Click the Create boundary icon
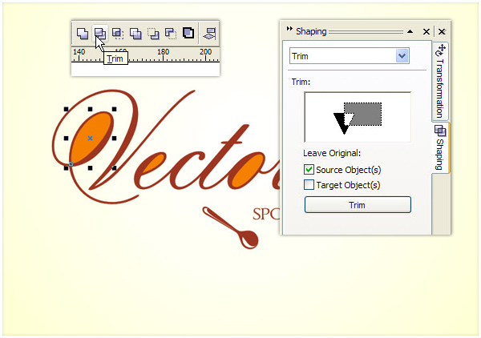This screenshot has width=481, height=338. (x=188, y=33)
